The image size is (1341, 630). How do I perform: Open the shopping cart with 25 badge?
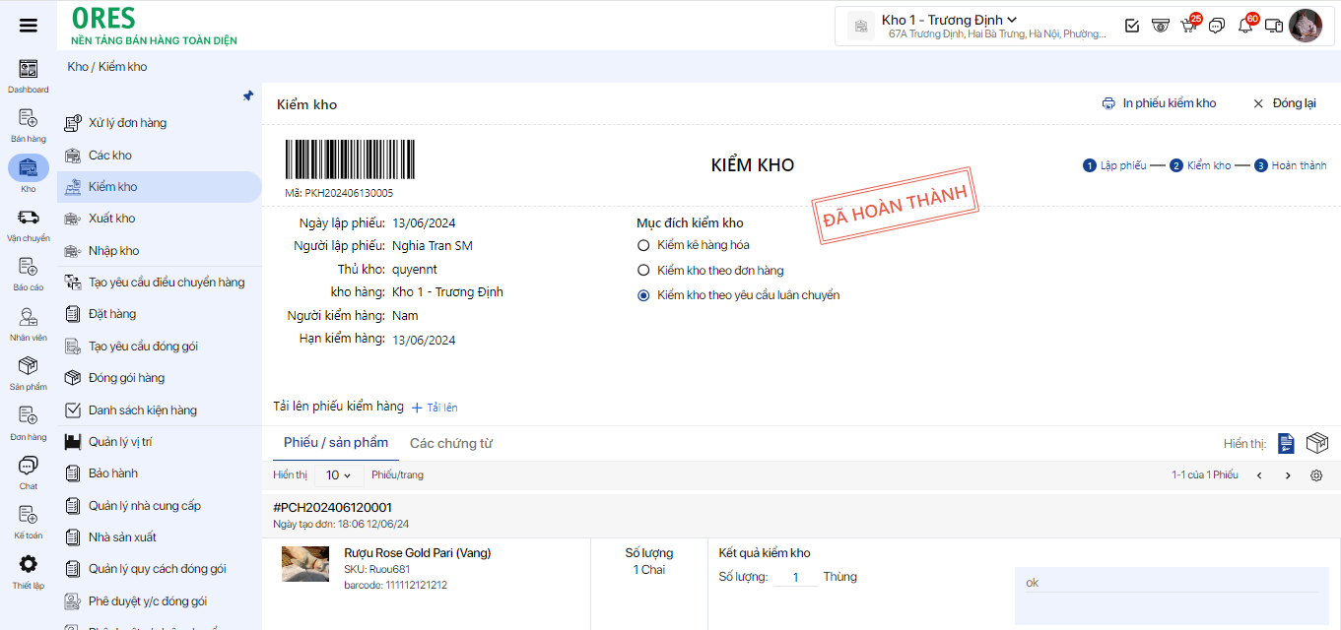(1188, 26)
